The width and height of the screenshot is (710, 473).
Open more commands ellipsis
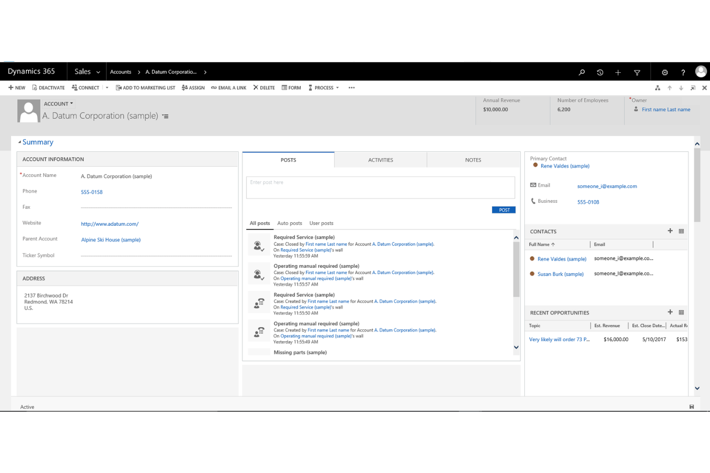coord(352,88)
